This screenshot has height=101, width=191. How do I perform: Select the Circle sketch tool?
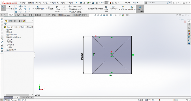click(x=20, y=6)
